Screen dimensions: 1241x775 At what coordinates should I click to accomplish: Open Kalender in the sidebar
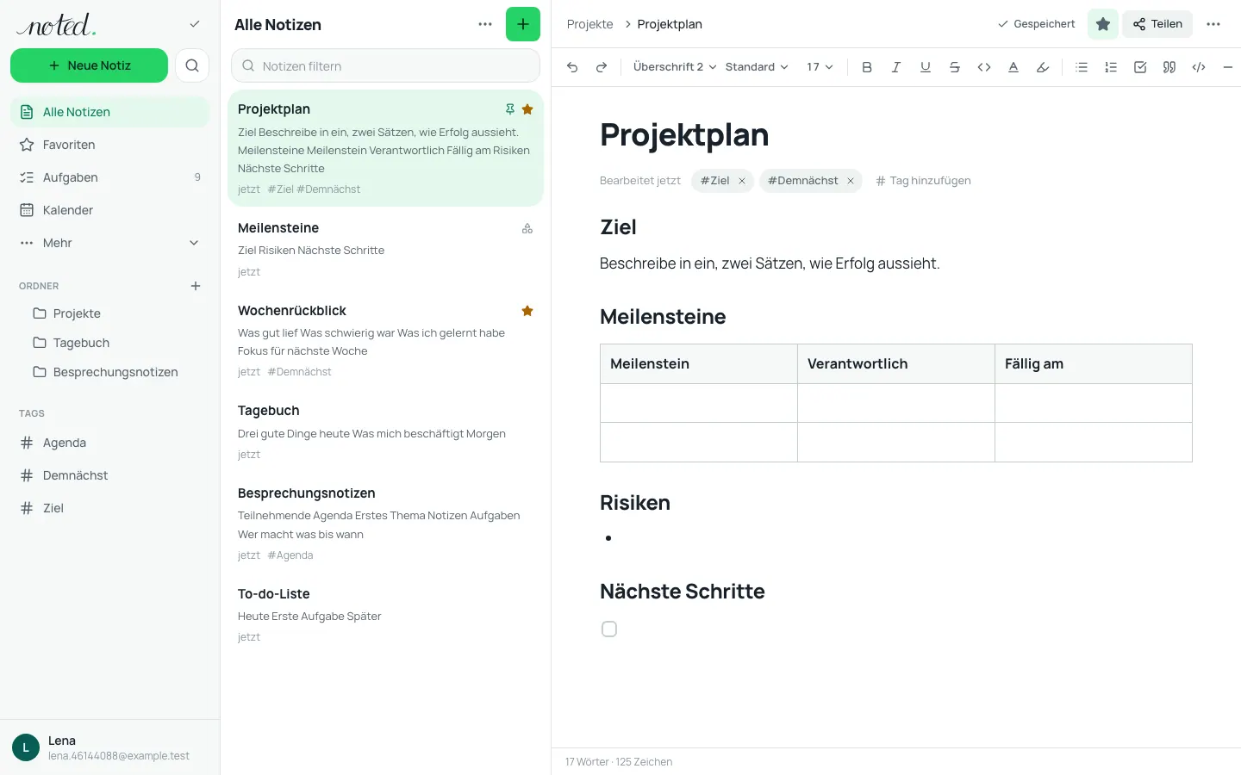(x=109, y=210)
